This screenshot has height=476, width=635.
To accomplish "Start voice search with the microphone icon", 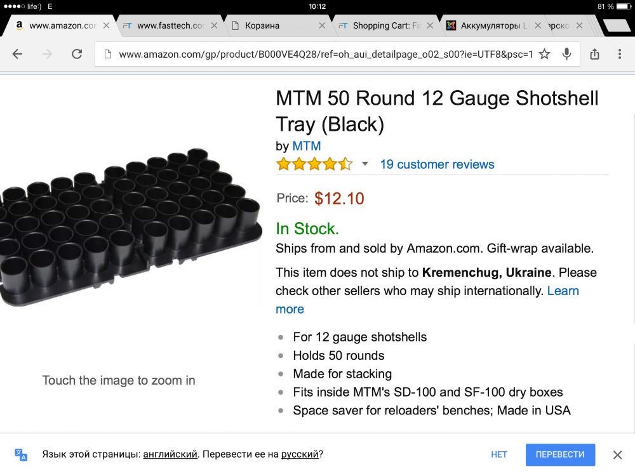I will 566,54.
